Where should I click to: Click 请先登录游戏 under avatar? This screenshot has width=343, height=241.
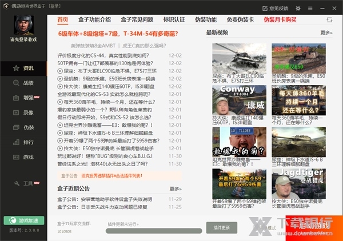23,39
